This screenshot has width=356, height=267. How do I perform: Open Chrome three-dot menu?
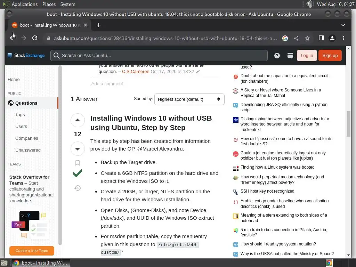343,38
